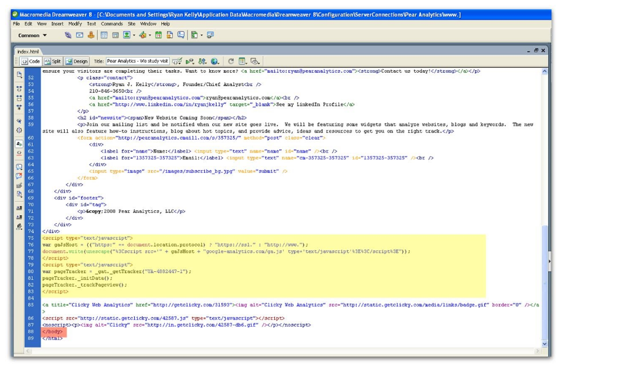This screenshot has height=369, width=630.
Task: Open View Options menu
Action: point(242,61)
